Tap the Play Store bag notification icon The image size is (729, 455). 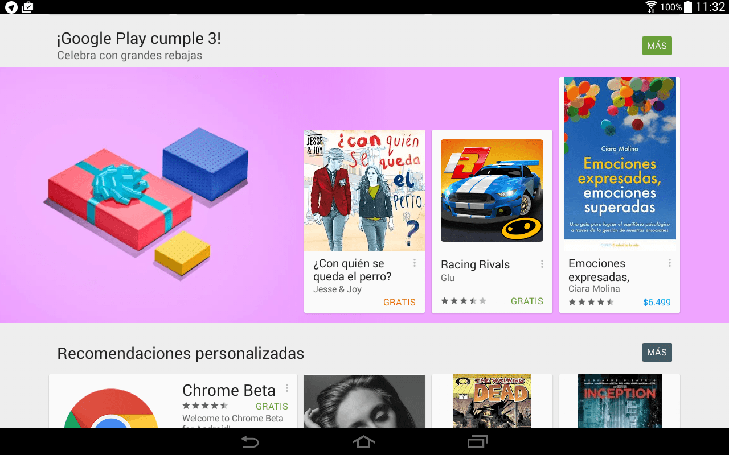coord(27,7)
